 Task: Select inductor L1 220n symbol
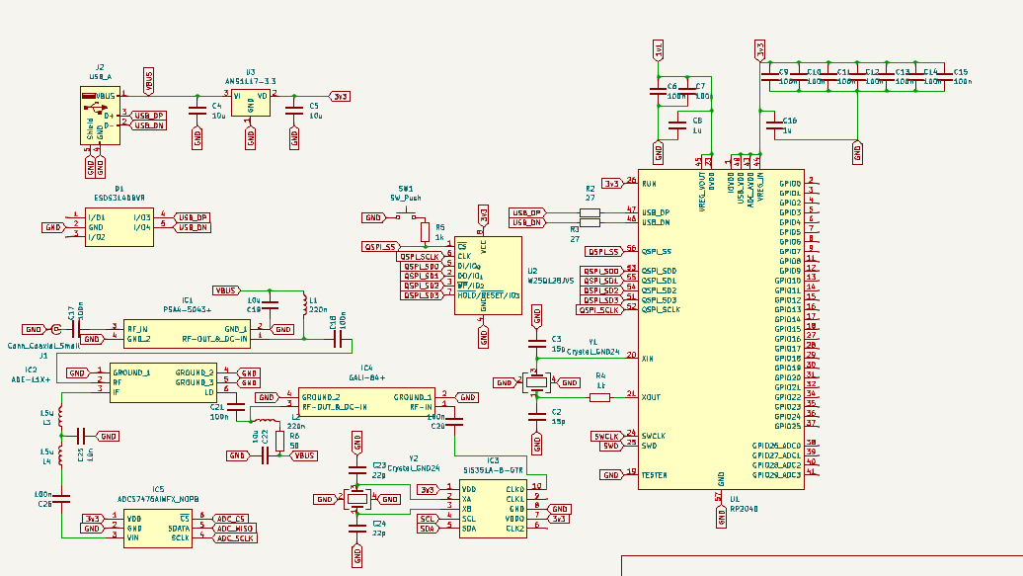coord(305,304)
